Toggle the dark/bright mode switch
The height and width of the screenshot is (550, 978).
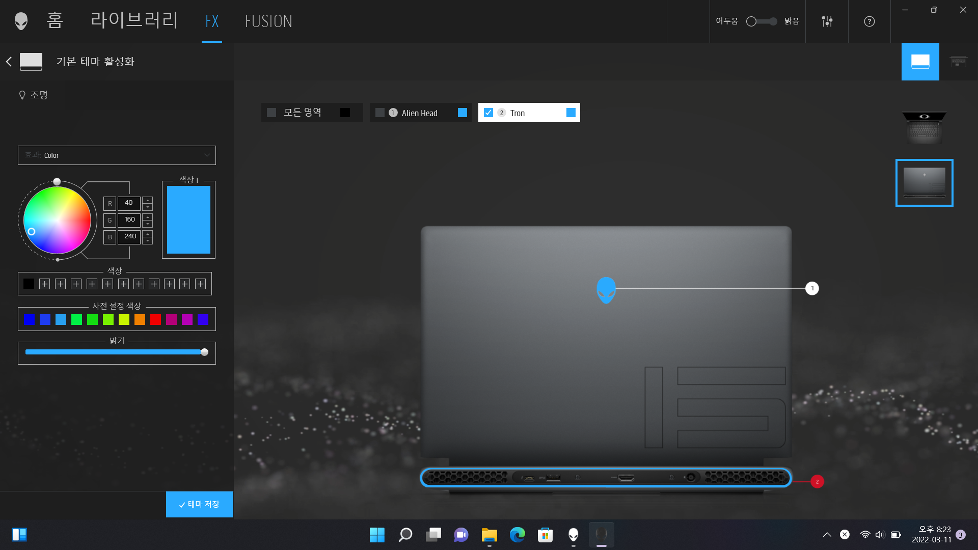tap(762, 21)
